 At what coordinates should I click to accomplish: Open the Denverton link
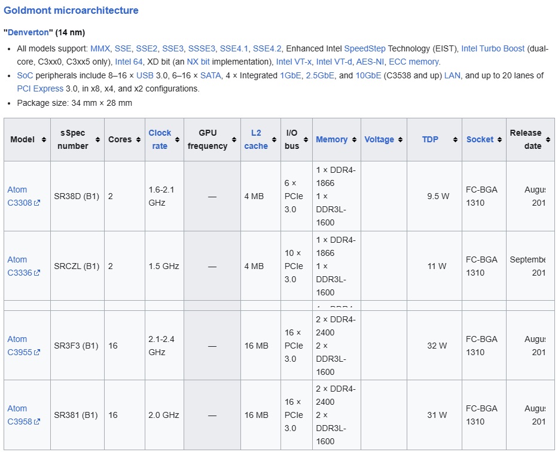[x=28, y=32]
